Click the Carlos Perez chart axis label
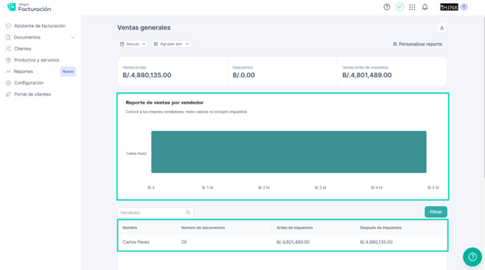The height and width of the screenshot is (270, 485). click(x=136, y=153)
